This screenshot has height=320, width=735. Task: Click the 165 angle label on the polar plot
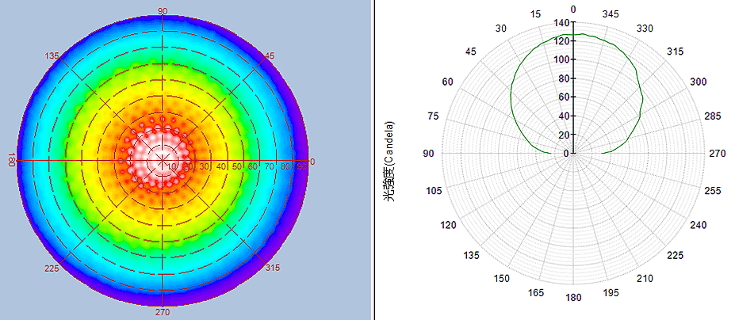[537, 294]
